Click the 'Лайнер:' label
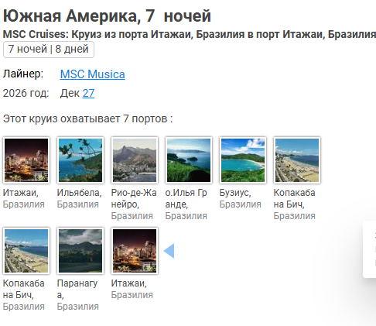This screenshot has height=326, width=376. point(23,74)
